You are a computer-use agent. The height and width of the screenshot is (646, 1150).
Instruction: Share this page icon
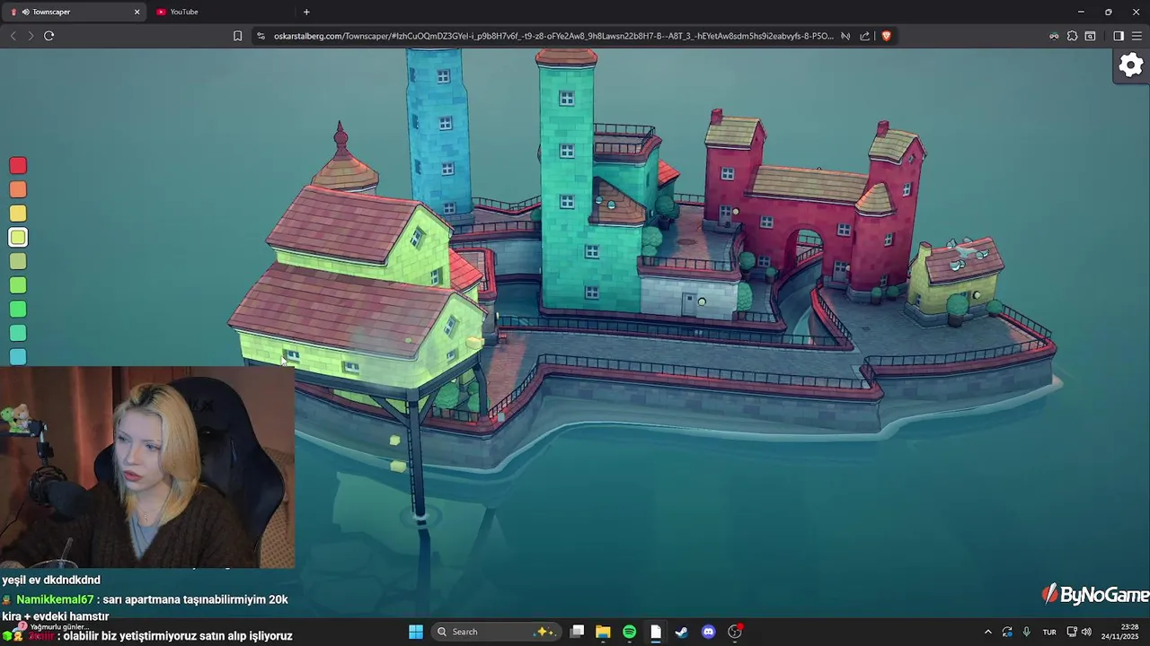click(x=864, y=36)
